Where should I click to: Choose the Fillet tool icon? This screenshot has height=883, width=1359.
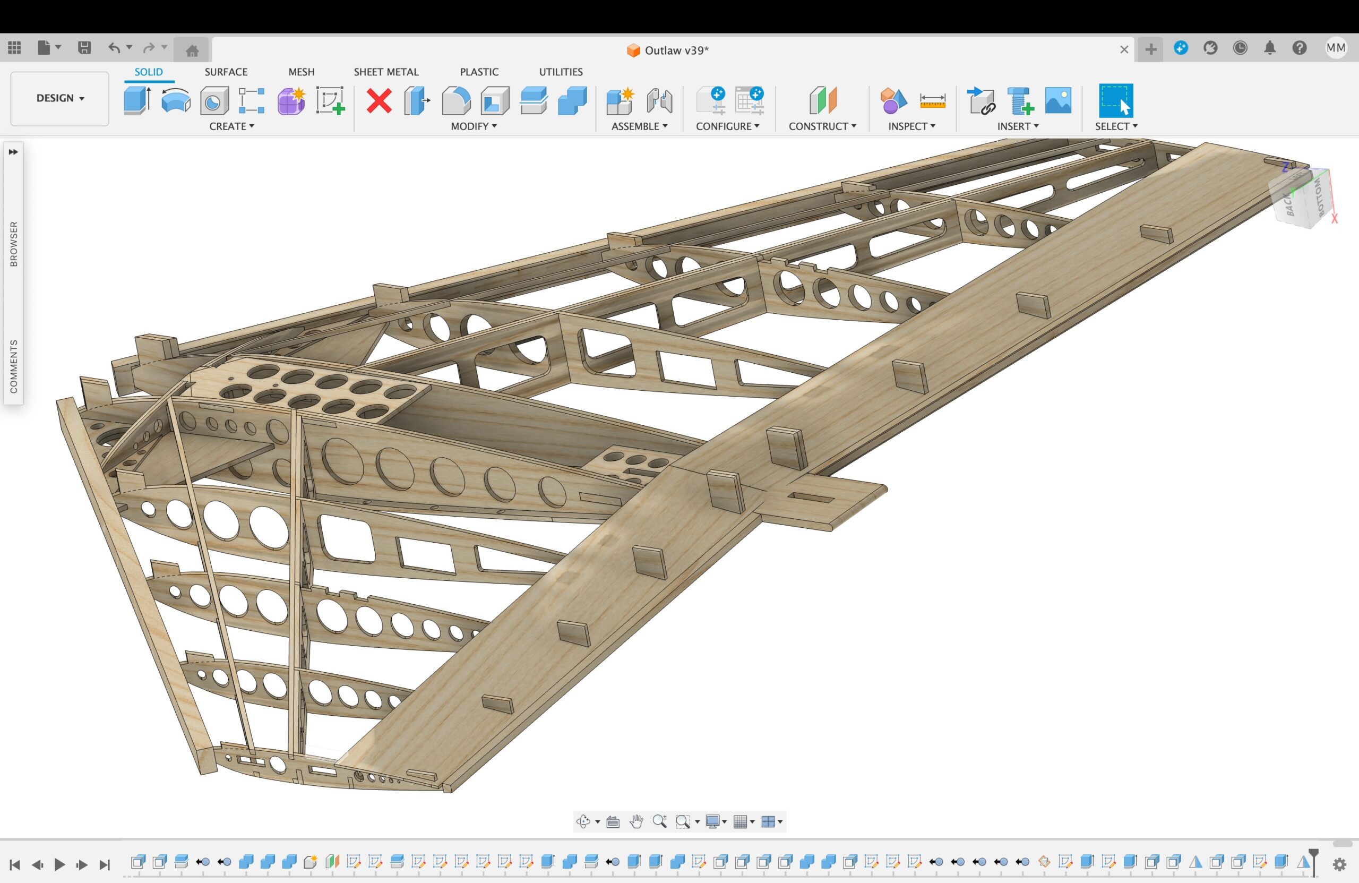pyautogui.click(x=455, y=101)
